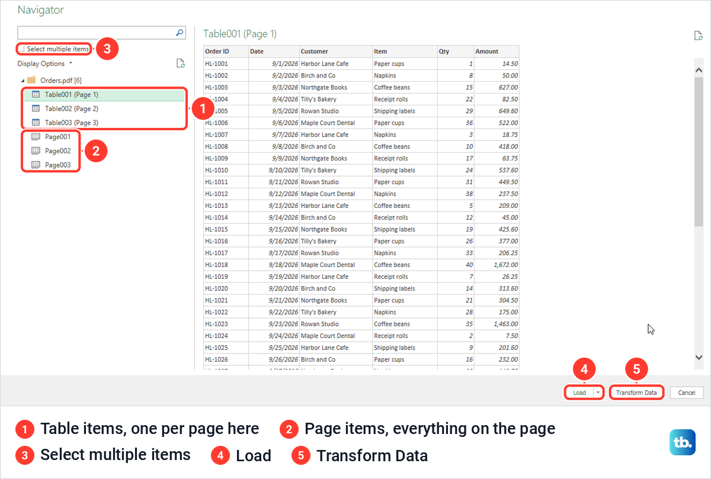Click Coffee beans in the HL-1008 row
Image resolution: width=711 pixels, height=479 pixels.
404,146
